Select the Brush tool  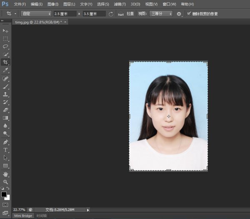5,86
